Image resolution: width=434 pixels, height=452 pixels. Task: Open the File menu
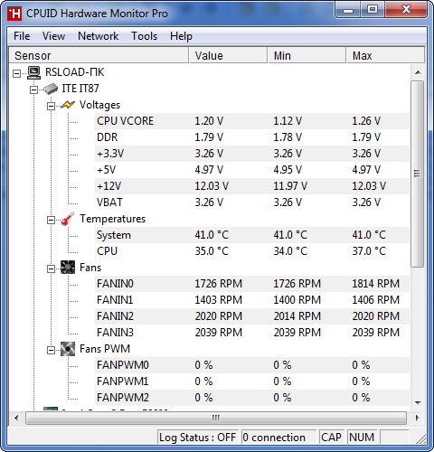pos(22,36)
